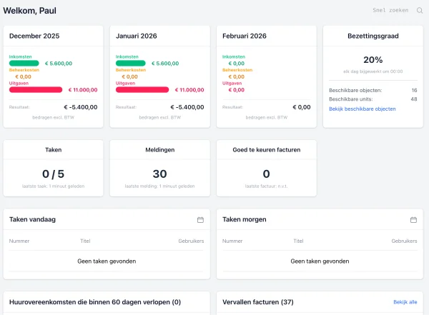
Task: Click Huurovereenkomsten die binnen 60 dagen verlopen heading
Action: [95, 302]
